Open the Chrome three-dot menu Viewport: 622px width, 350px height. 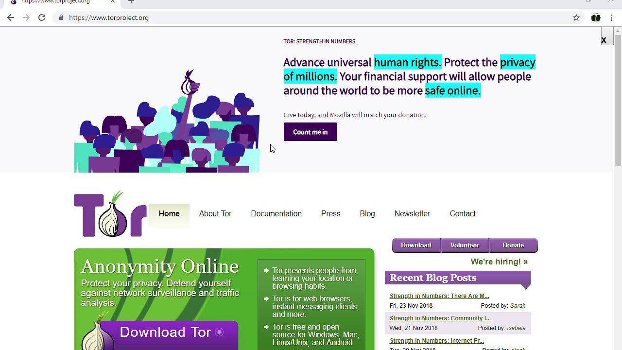point(611,17)
